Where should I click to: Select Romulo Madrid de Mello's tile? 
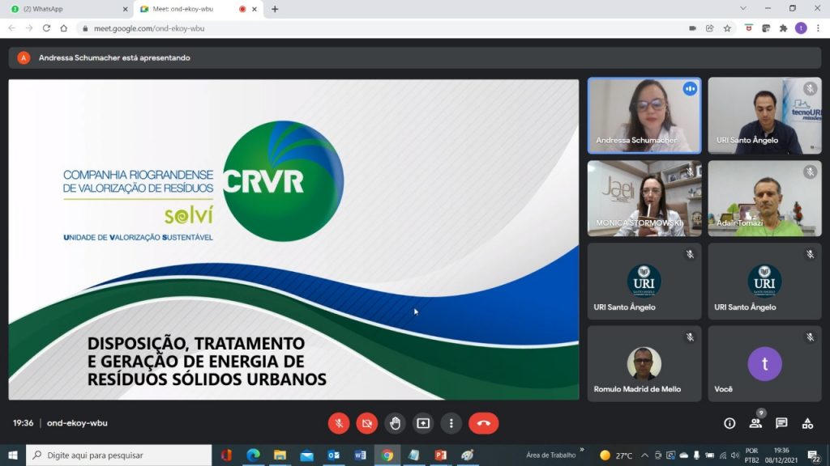[x=644, y=363]
